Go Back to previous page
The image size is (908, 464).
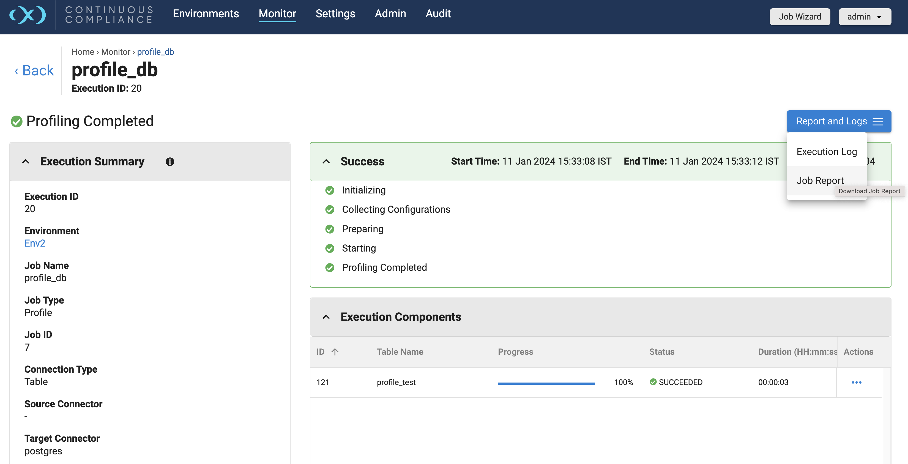tap(34, 70)
